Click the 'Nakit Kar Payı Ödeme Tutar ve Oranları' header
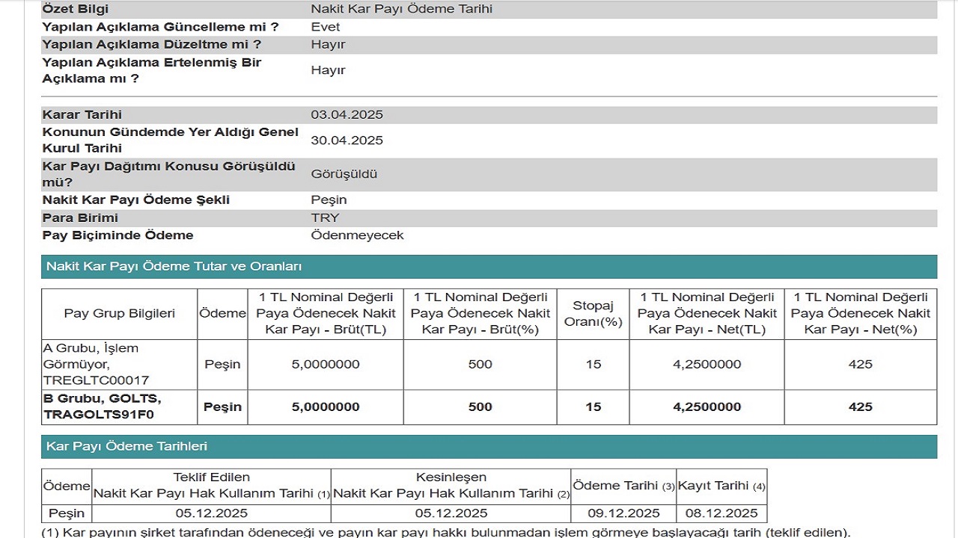The image size is (958, 538). click(174, 267)
